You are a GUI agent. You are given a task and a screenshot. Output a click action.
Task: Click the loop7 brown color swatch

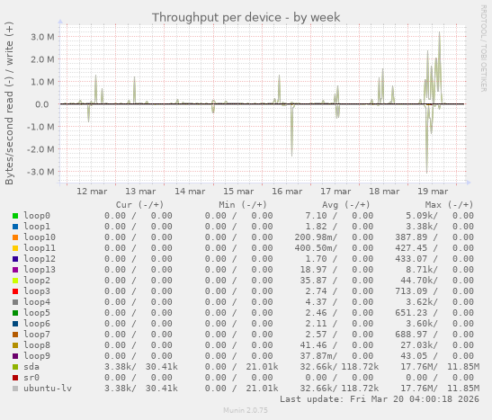pyautogui.click(x=15, y=335)
